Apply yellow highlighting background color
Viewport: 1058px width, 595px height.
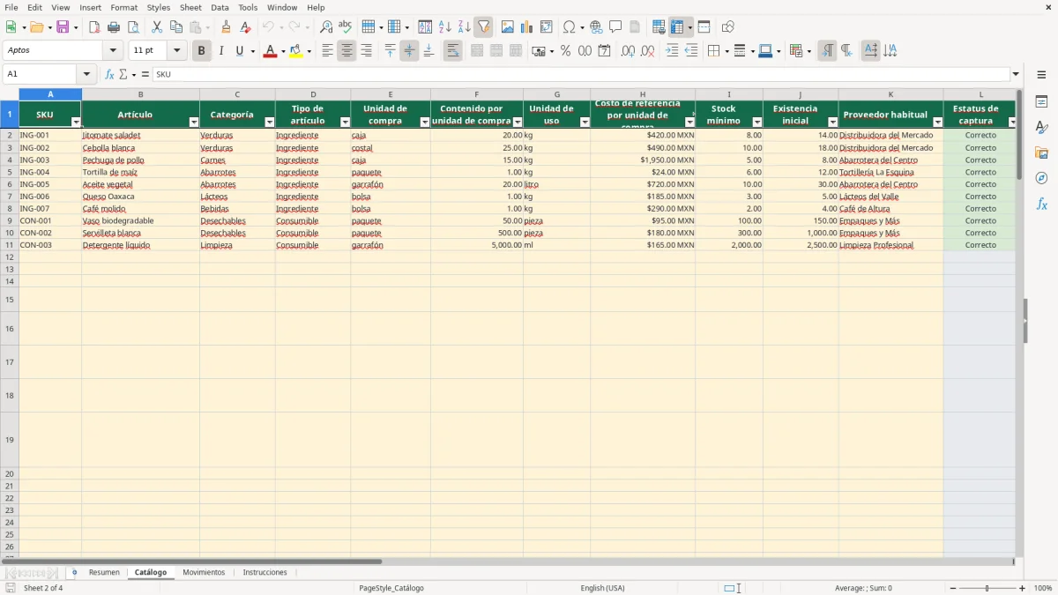click(x=296, y=51)
